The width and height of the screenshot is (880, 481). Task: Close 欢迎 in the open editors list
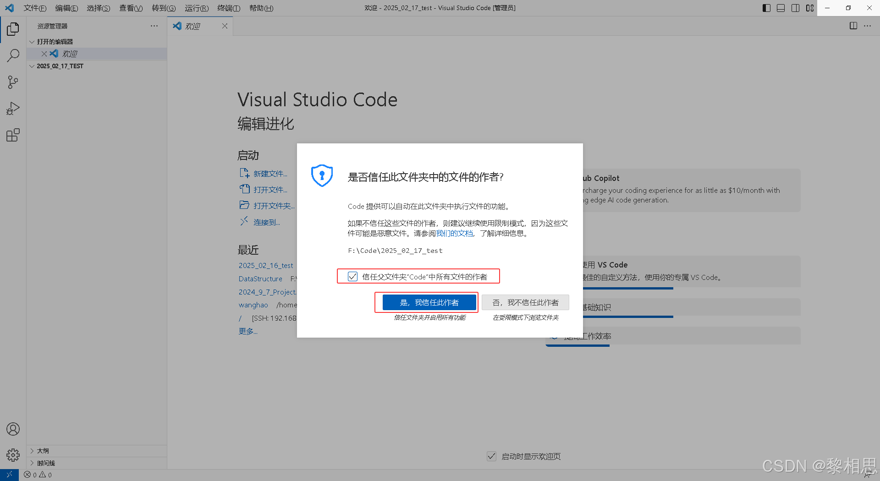click(44, 54)
